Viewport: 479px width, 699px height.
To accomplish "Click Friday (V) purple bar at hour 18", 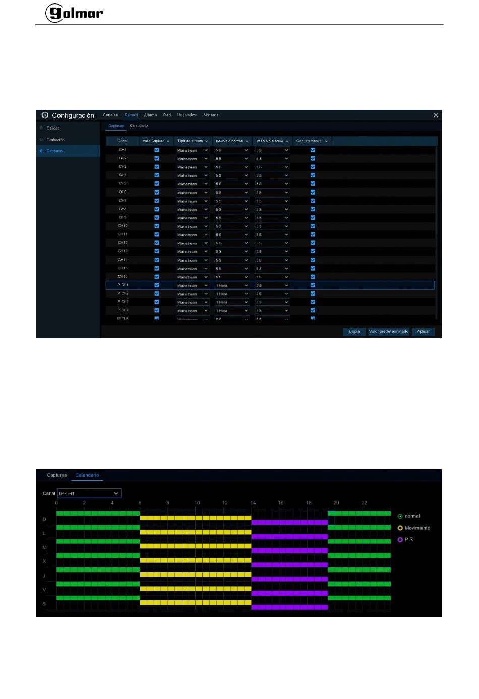I will coord(311,593).
